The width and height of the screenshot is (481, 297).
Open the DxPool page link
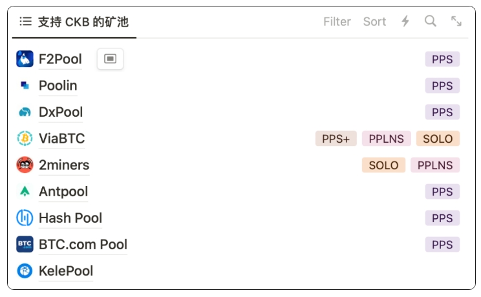point(61,112)
